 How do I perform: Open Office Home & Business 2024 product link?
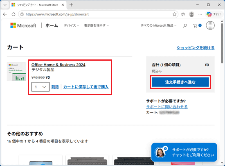59,65
